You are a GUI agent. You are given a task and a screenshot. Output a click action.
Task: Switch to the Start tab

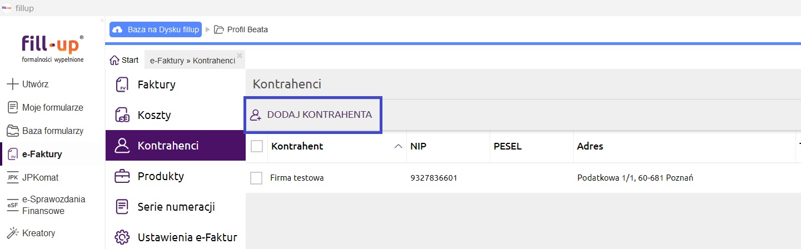point(125,60)
